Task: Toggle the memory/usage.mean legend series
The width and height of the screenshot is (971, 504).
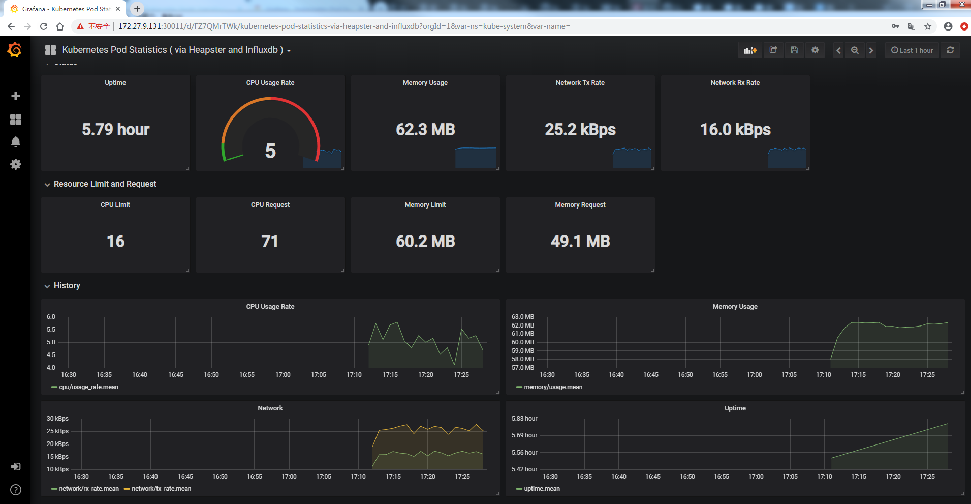Action: [553, 387]
